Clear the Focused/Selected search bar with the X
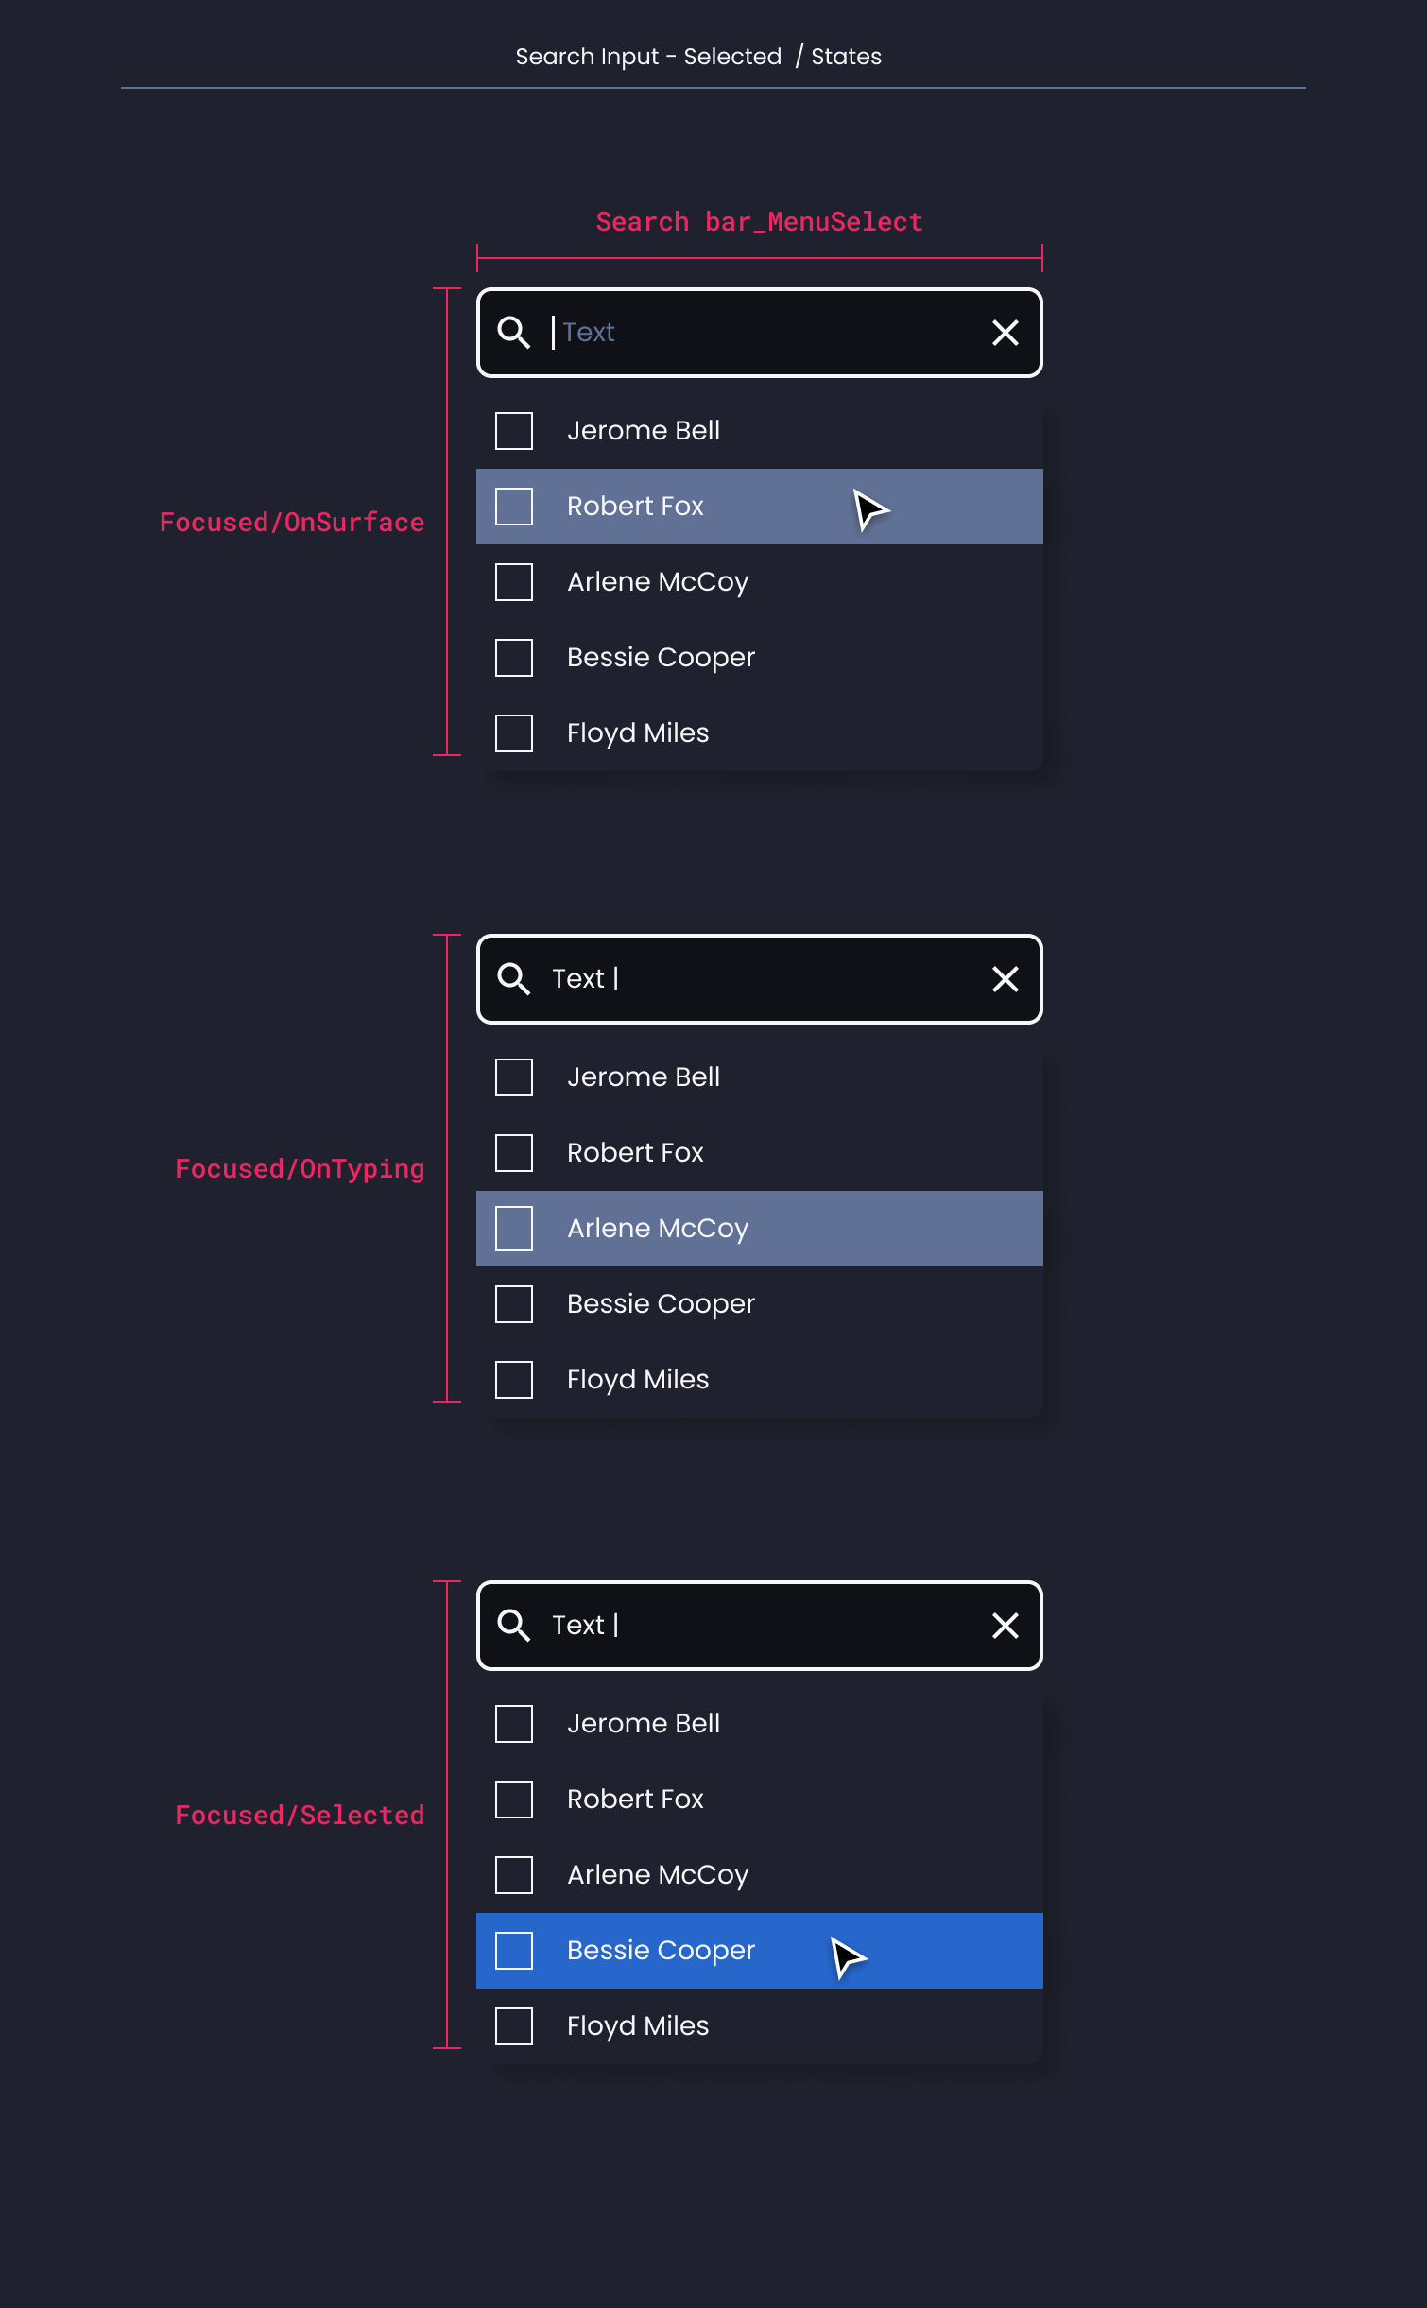 tap(1006, 1626)
